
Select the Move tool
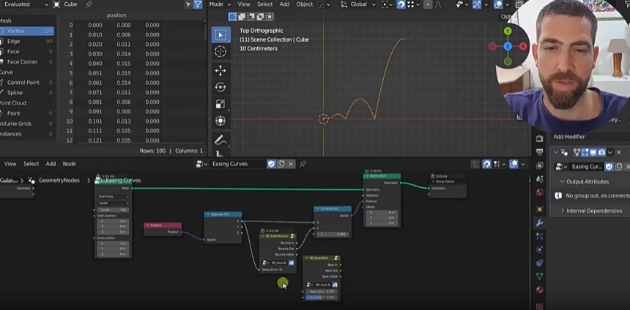tap(220, 71)
